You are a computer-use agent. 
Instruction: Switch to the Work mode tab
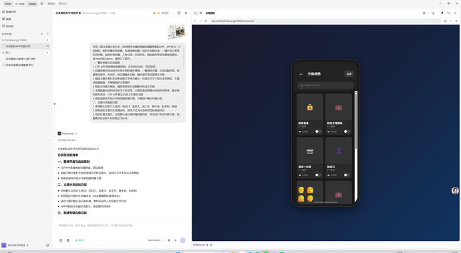pyautogui.click(x=8, y=4)
